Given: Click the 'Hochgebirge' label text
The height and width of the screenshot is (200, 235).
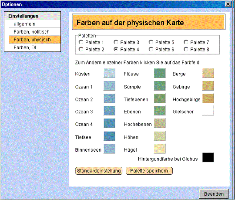Looking at the screenshot, I should point(186,99).
